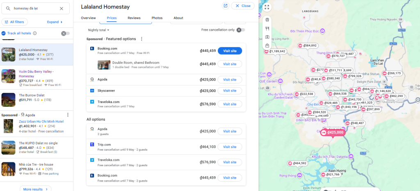The height and width of the screenshot is (191, 420).
Task: Close the Lalaland Homestay panel
Action: coord(243,6)
